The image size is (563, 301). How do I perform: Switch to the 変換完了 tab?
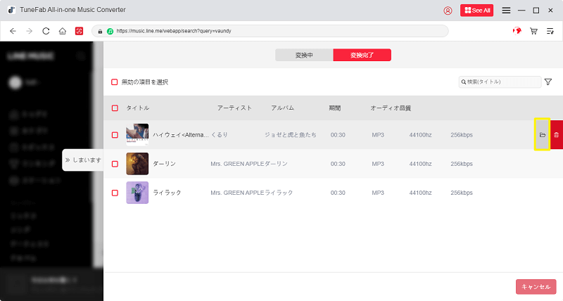click(x=362, y=56)
